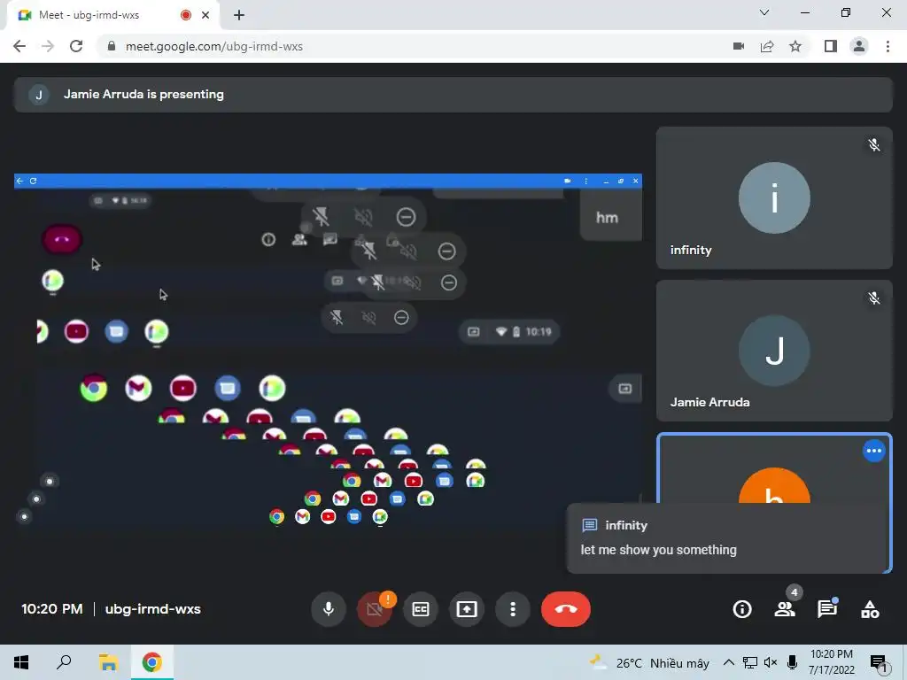Open File Explorer from taskbar
Screen dimensions: 907x680
(108, 662)
